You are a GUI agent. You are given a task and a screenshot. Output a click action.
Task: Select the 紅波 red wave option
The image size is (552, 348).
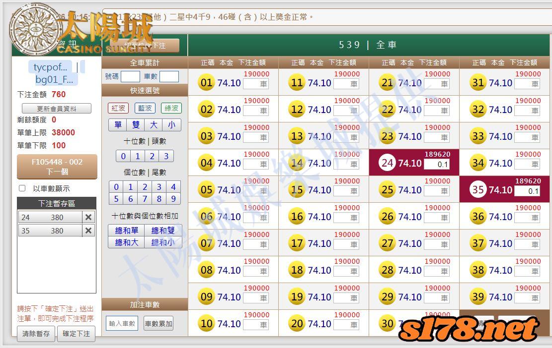pos(118,108)
